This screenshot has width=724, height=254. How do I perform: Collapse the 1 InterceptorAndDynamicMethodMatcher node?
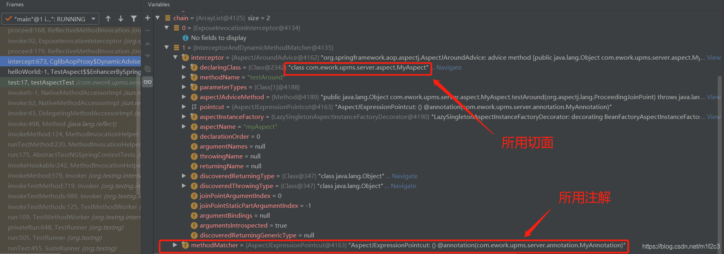(x=166, y=47)
